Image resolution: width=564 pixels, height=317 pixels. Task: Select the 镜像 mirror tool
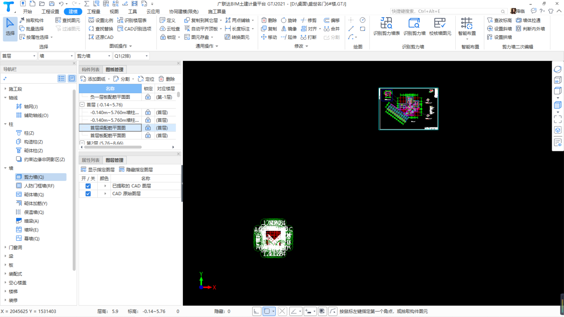pos(289,29)
